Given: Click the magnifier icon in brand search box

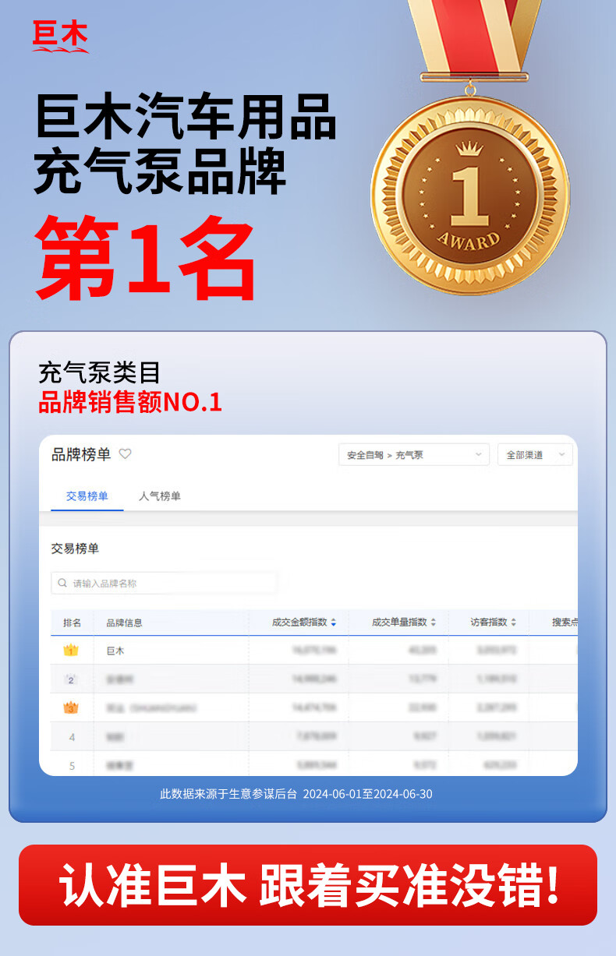Looking at the screenshot, I should tap(63, 583).
